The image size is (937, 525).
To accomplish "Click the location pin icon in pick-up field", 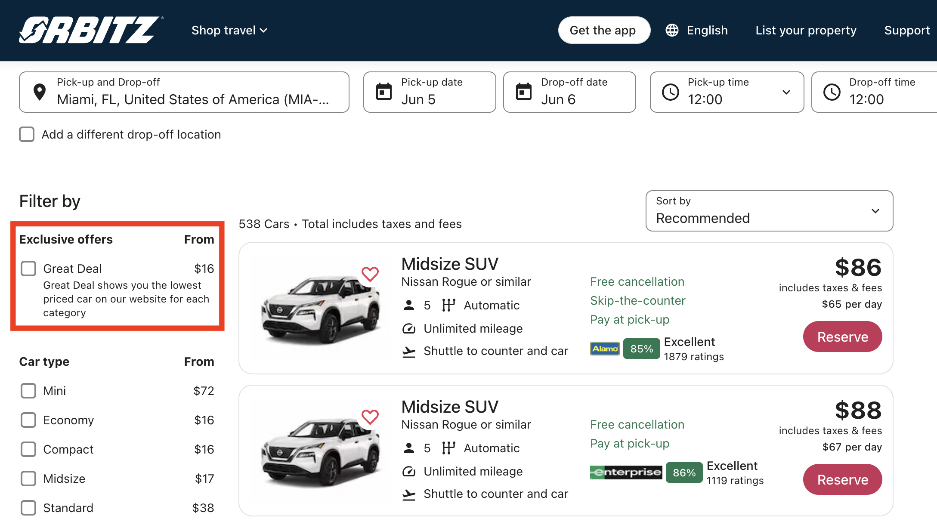I will pos(40,92).
